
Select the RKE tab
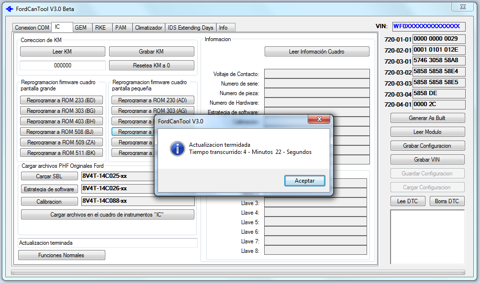click(100, 28)
